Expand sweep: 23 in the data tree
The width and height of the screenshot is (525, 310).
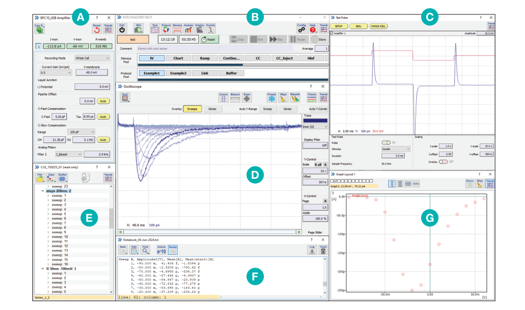point(48,186)
